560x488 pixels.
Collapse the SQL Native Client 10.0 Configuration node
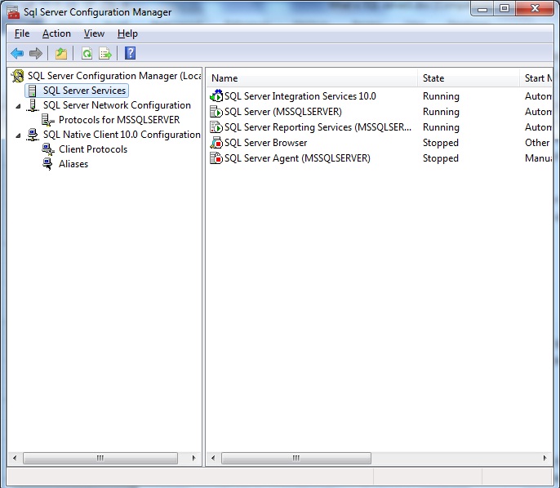click(x=18, y=135)
